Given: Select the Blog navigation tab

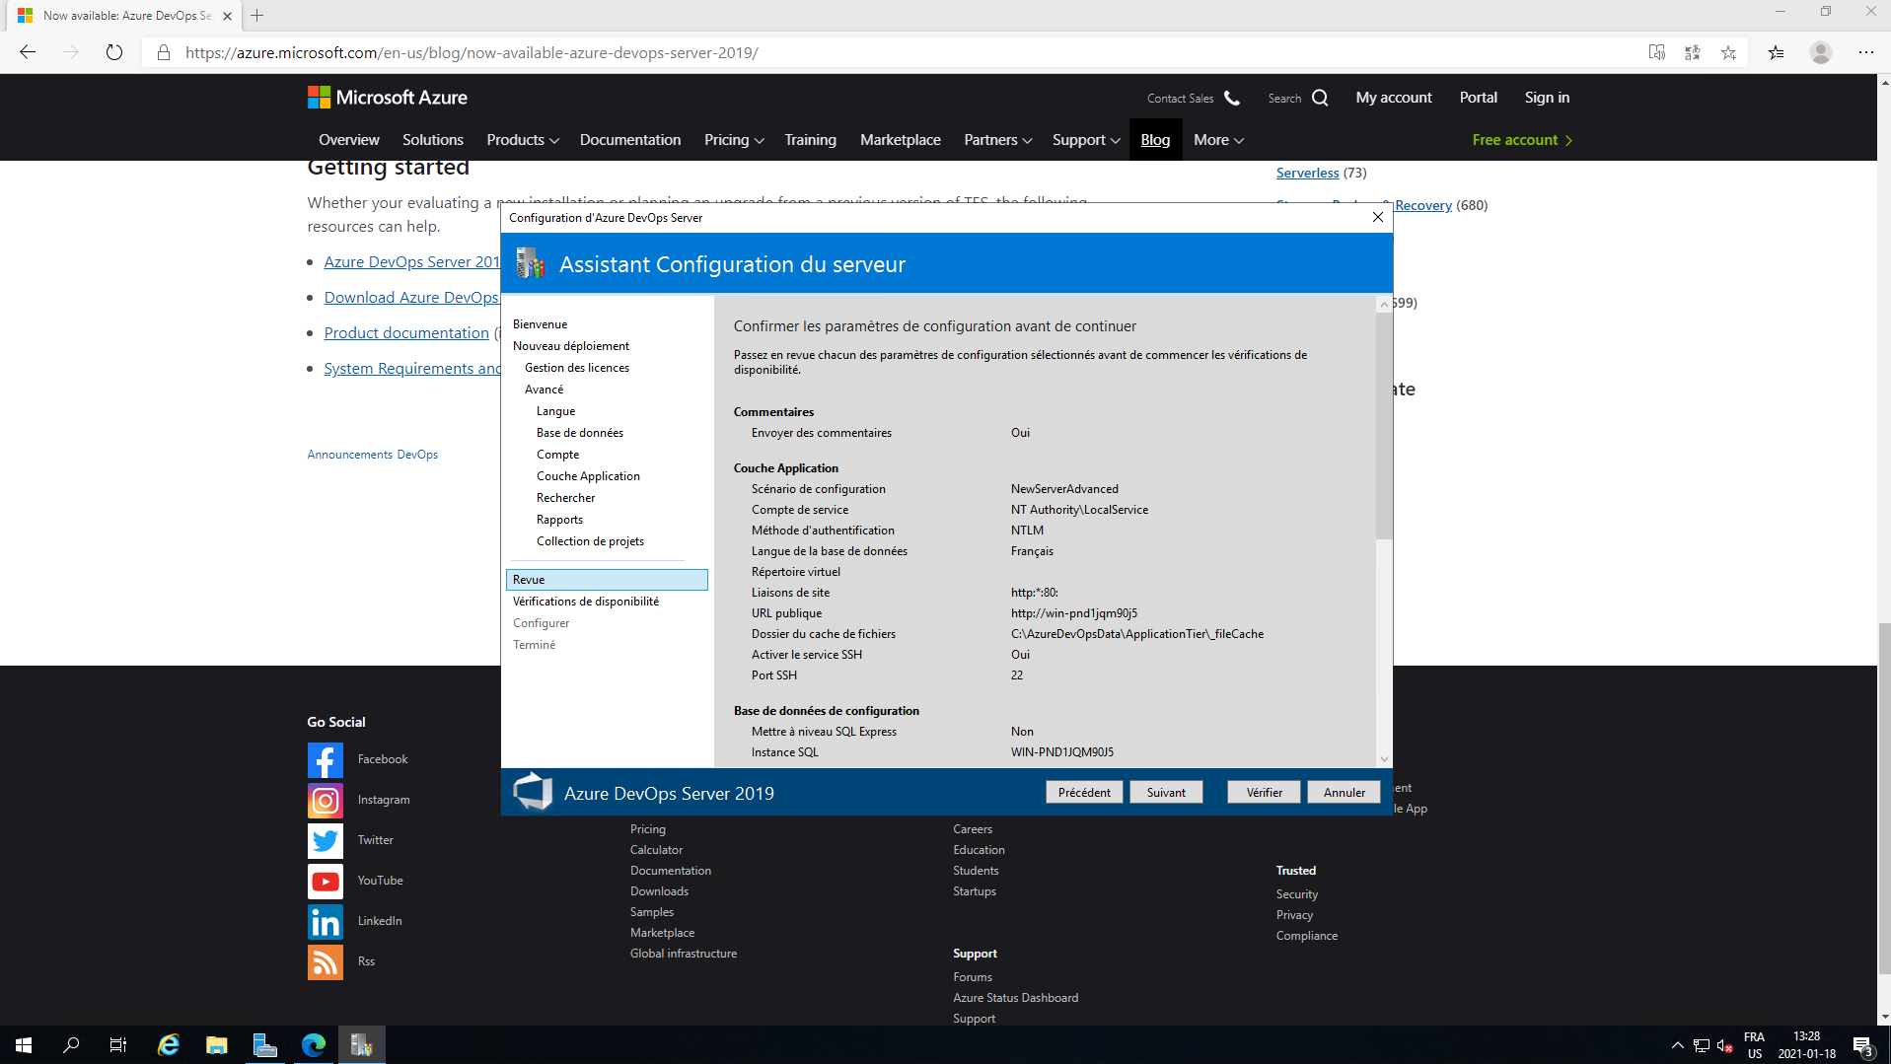Looking at the screenshot, I should click(x=1155, y=140).
